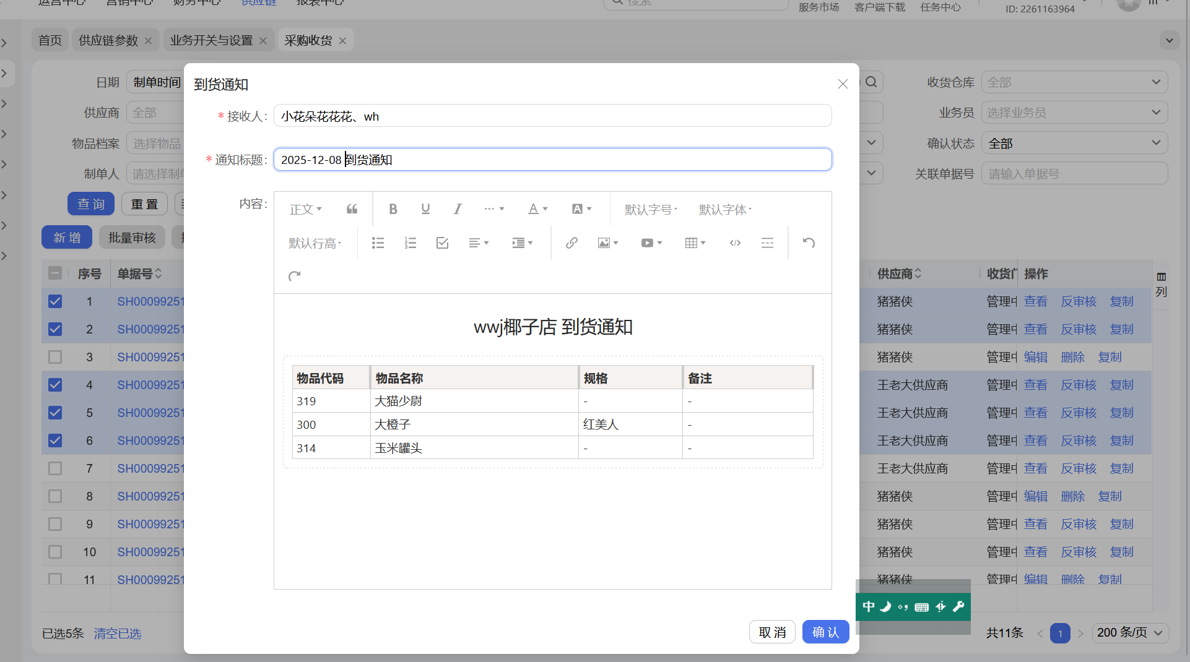Check the checkbox for row 7
The height and width of the screenshot is (662, 1190).
point(55,468)
